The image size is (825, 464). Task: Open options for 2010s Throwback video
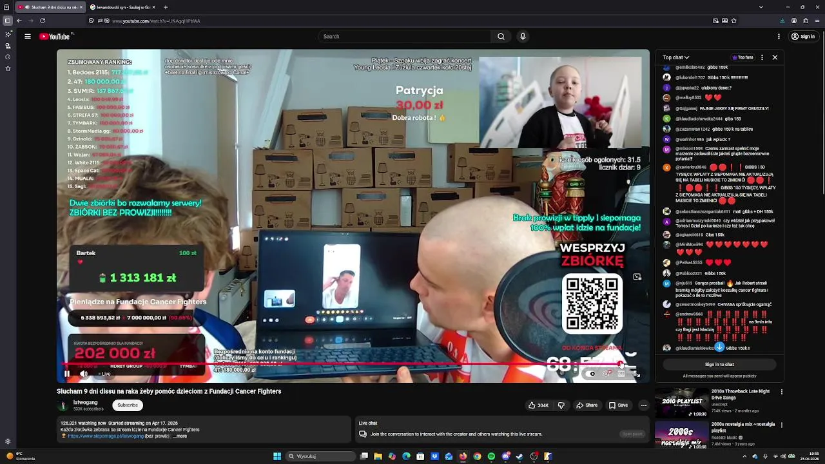[x=781, y=392]
